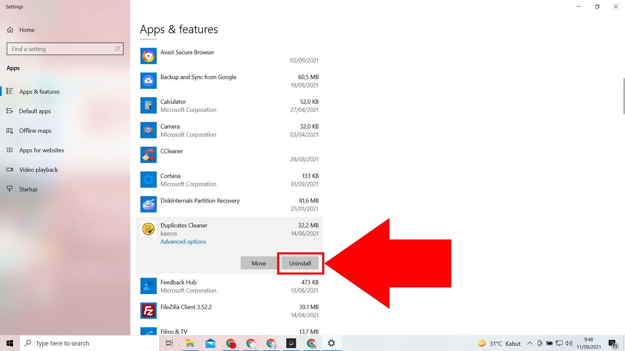
Task: Click the taskbar Type here to search box
Action: tap(90, 343)
